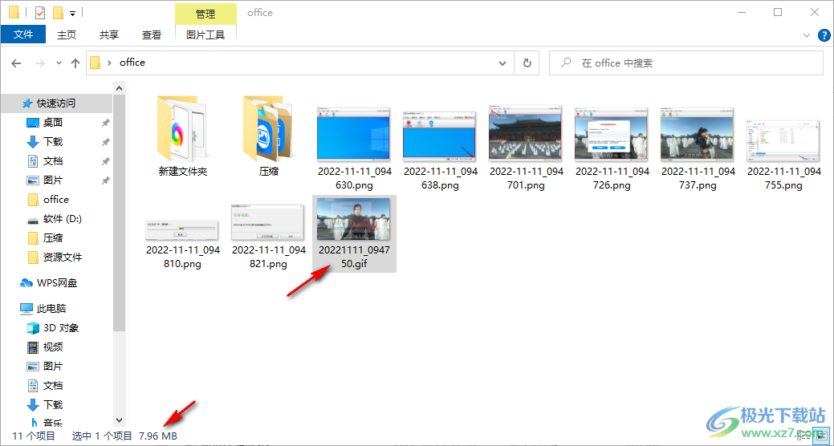Viewport: 834px width, 446px height.
Task: Switch to the 查看 ribbon tab
Action: pos(152,34)
